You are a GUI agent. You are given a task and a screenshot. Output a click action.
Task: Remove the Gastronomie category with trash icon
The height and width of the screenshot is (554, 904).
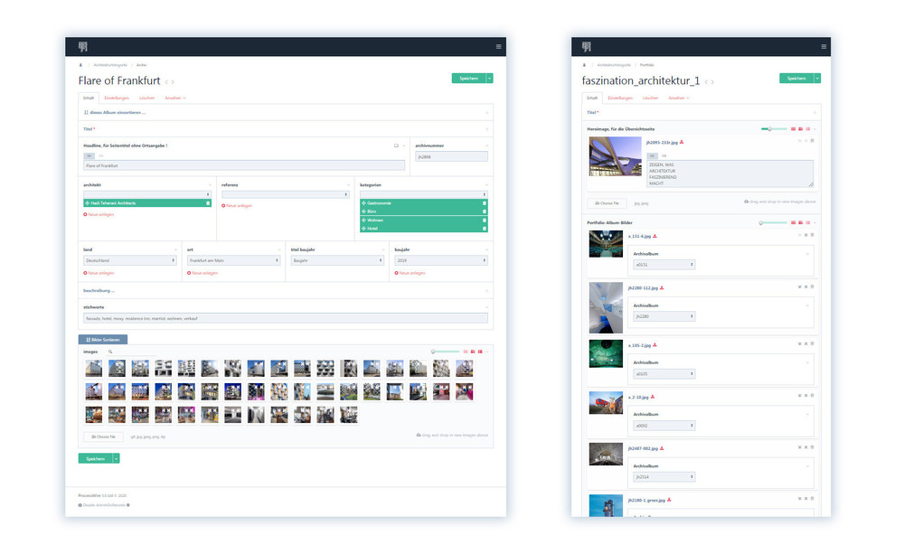484,203
